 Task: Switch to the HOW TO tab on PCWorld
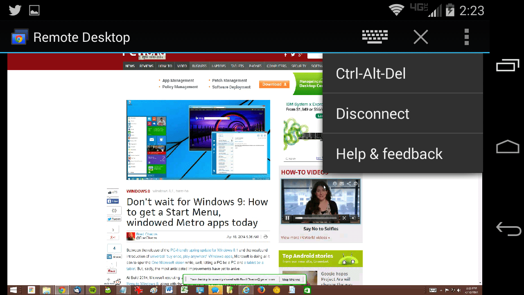[165, 66]
